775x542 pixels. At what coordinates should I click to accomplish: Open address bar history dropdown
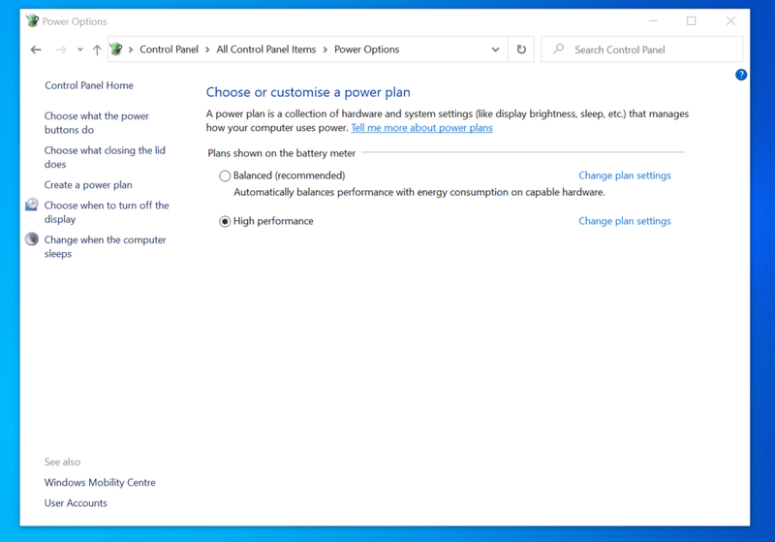pos(495,49)
